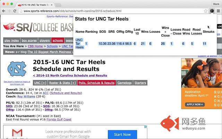Click the 23.06 SRS value cell

111,44
